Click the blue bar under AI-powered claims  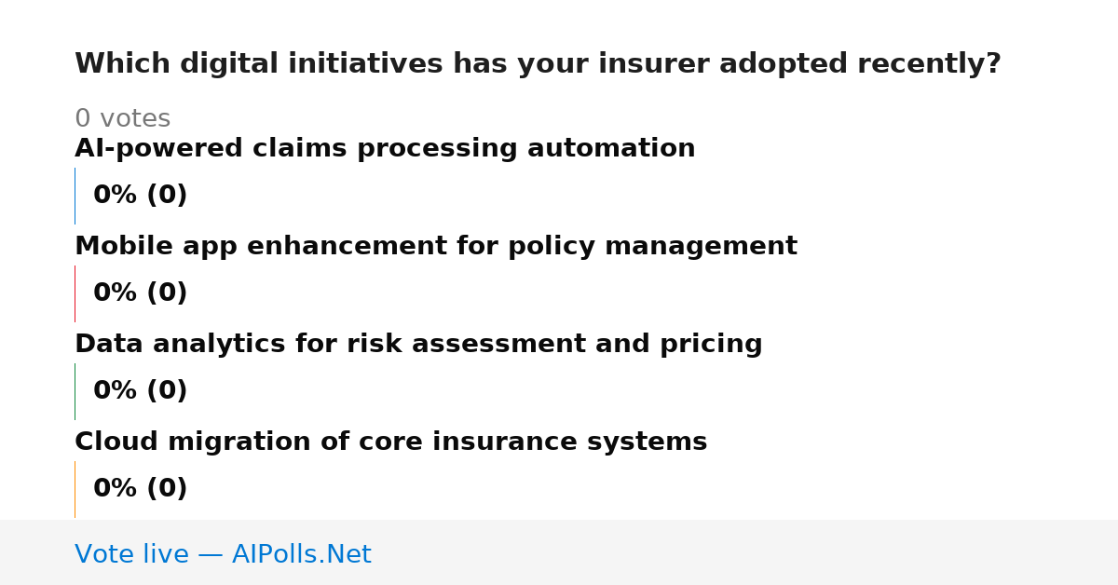click(x=75, y=196)
